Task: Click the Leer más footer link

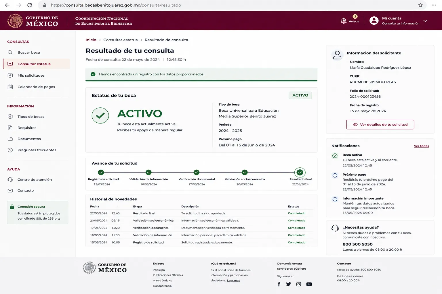Action: coord(233,281)
